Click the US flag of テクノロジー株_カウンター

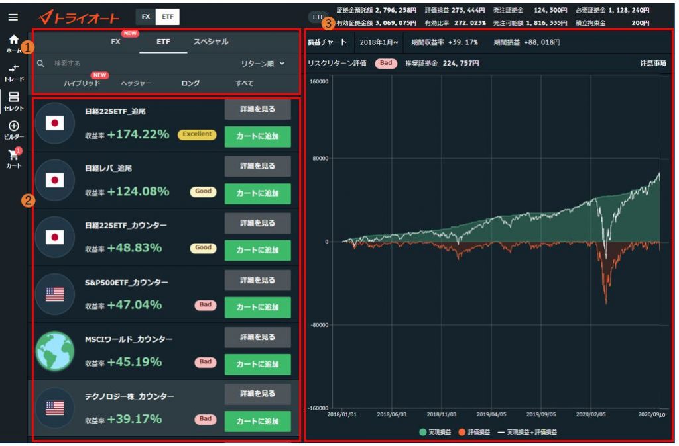(x=55, y=408)
